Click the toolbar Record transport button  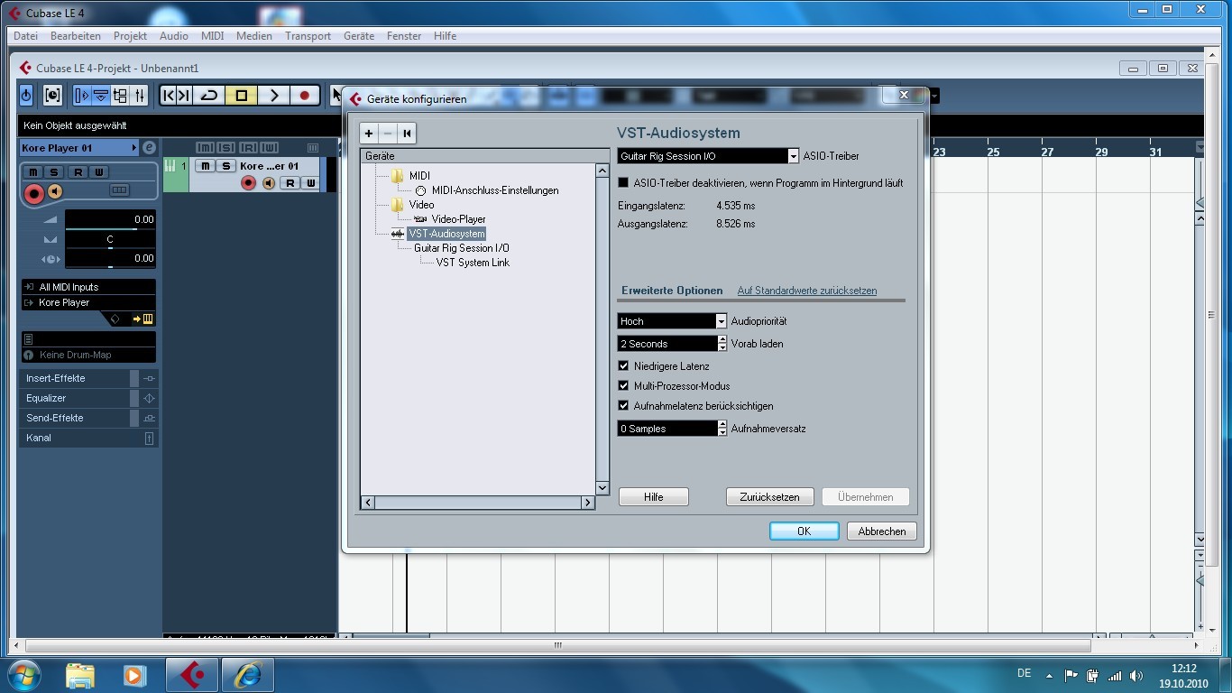[x=305, y=95]
